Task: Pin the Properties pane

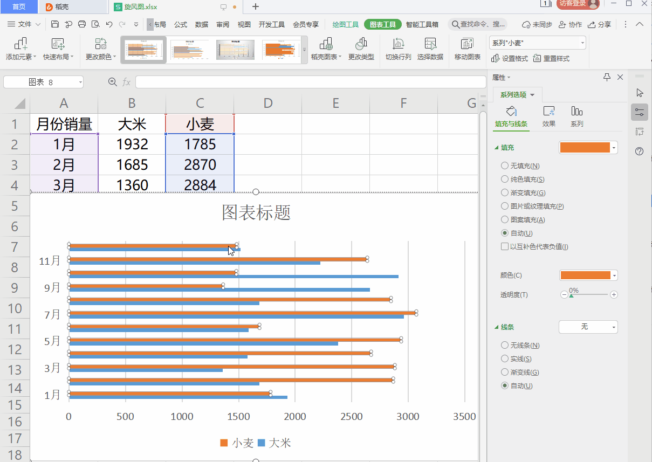Action: tap(607, 78)
